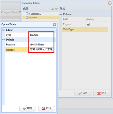Click the Collection Editor confirm button
This screenshot has width=113, height=114.
pyautogui.click(x=83, y=93)
